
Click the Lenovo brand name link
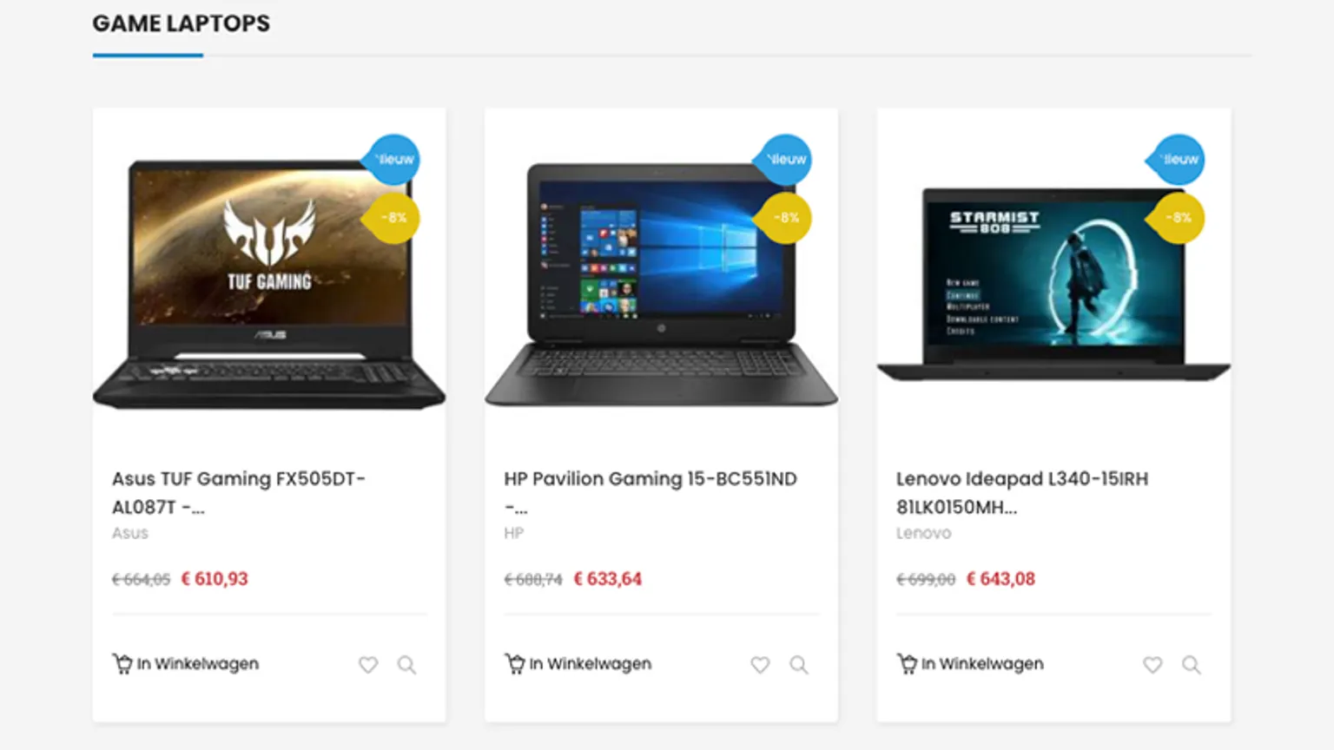coord(923,533)
